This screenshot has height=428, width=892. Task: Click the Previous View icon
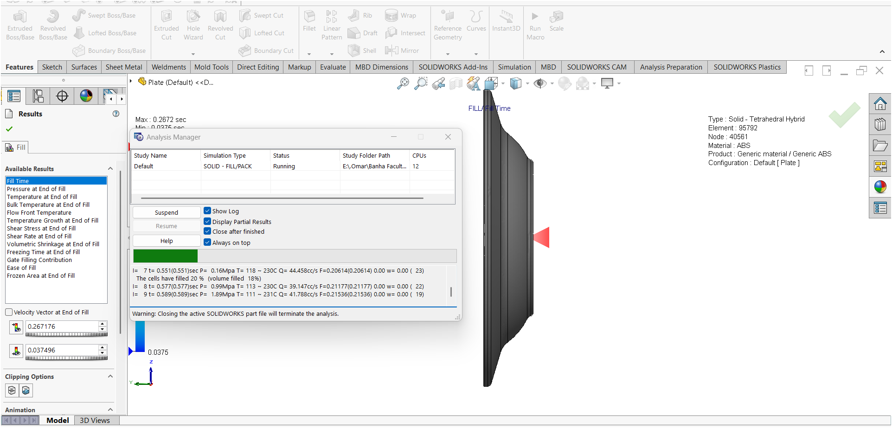point(438,83)
